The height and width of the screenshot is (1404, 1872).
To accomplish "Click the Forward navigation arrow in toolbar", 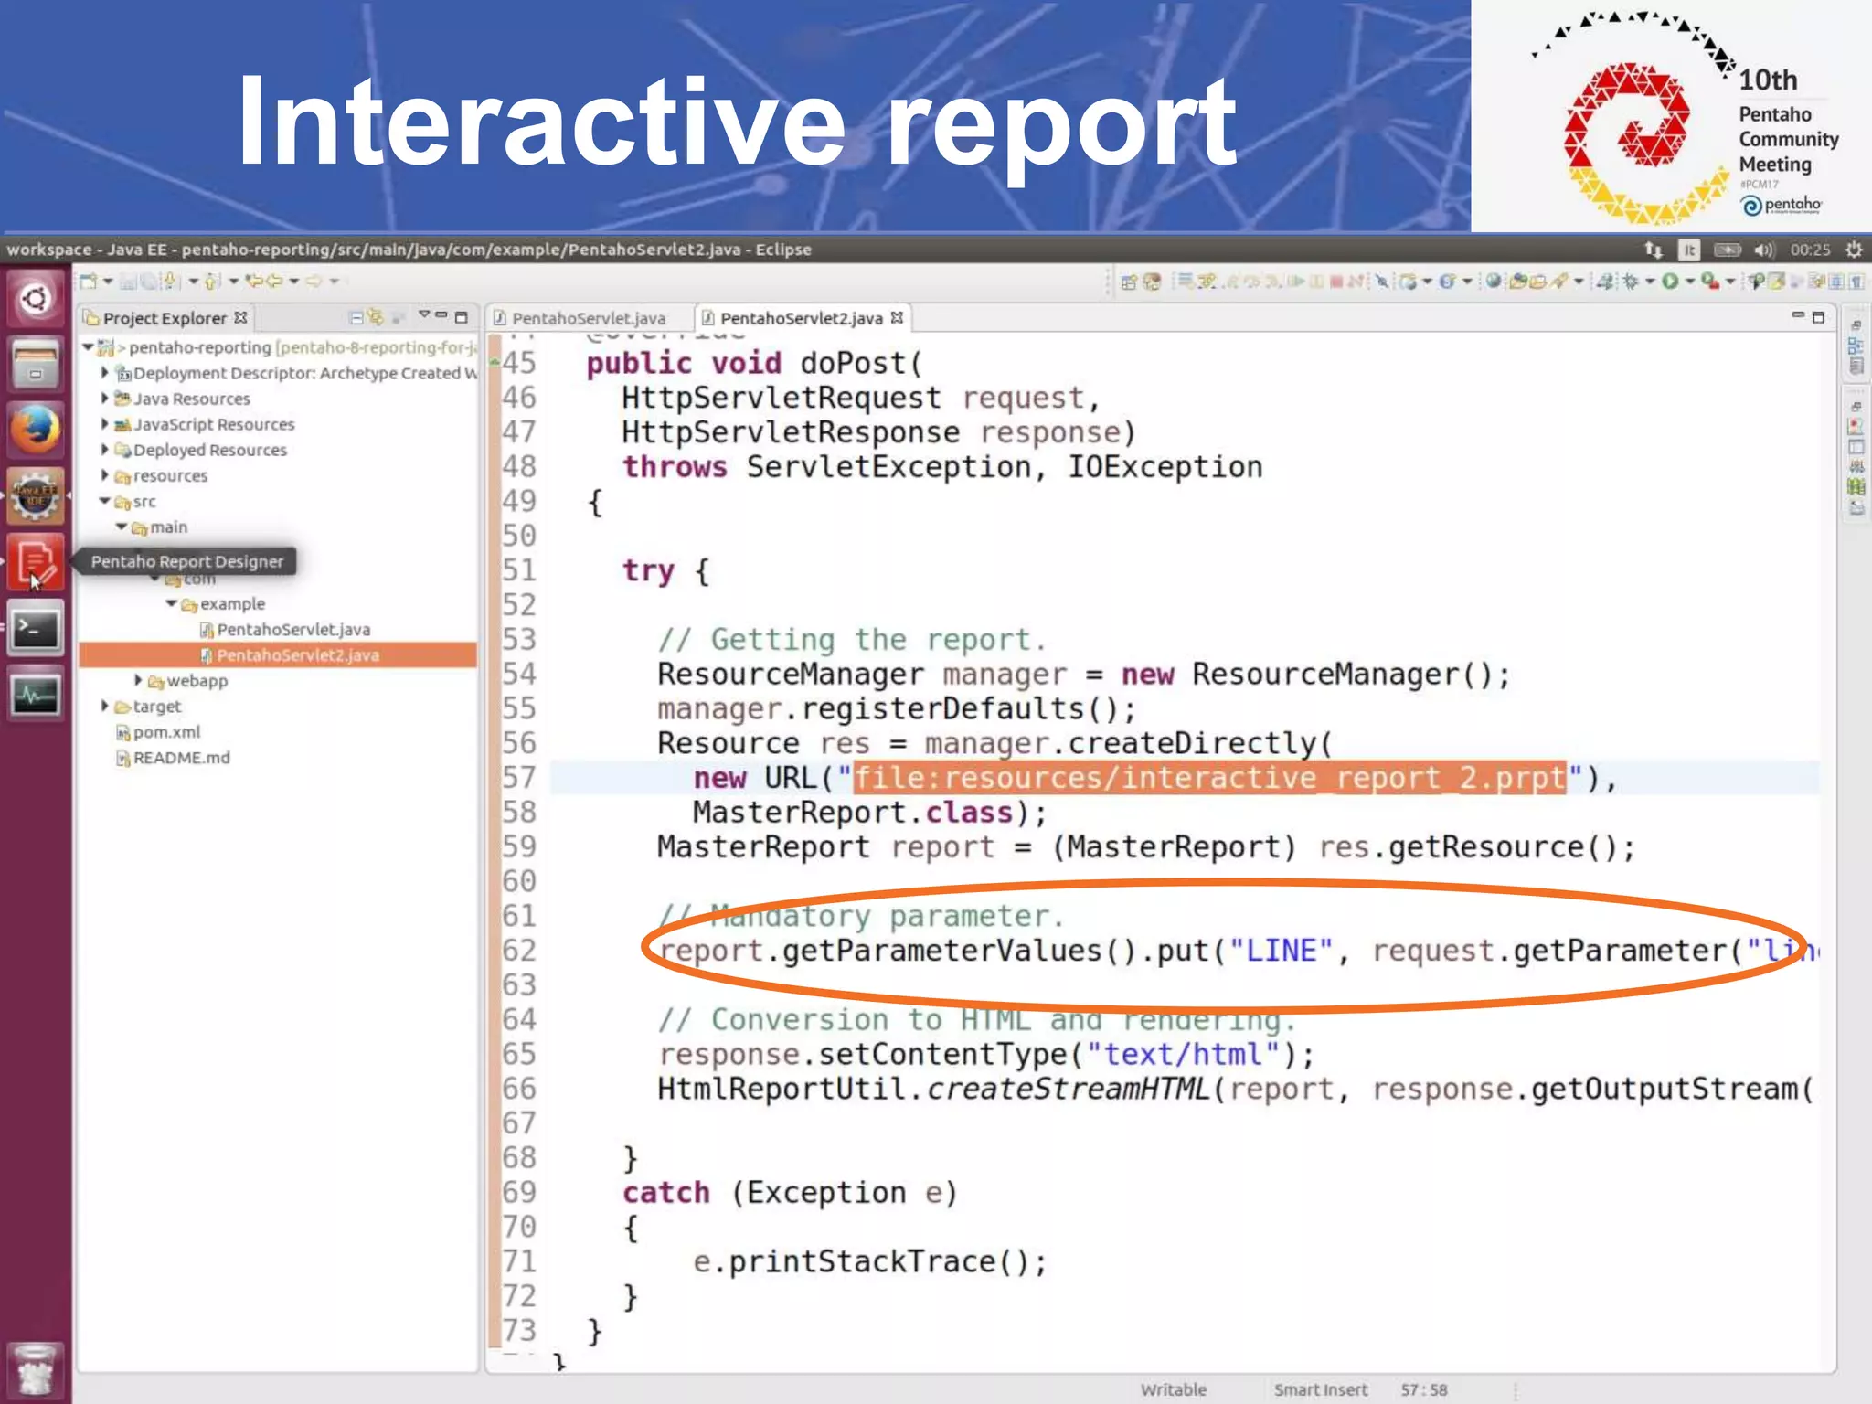I will coord(314,281).
